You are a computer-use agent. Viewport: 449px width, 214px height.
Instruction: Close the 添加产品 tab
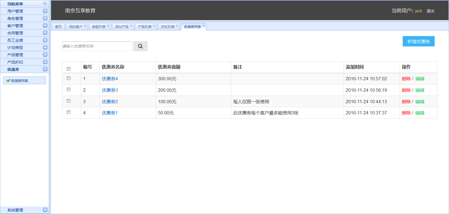(131, 26)
